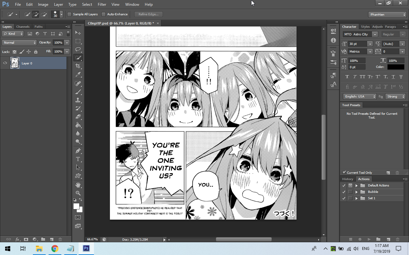Select the Dodge tool
The height and width of the screenshot is (255, 409).
(78, 142)
